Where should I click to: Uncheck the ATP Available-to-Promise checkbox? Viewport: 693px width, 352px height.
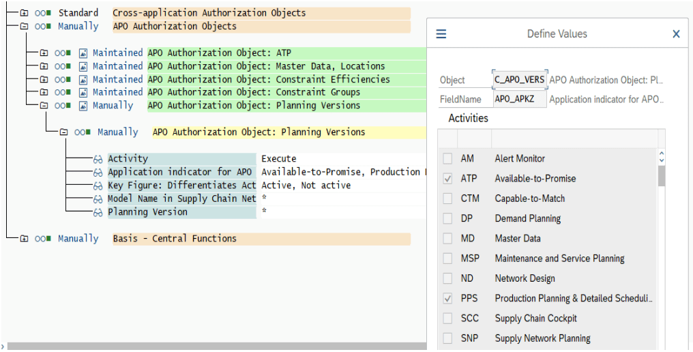(447, 178)
